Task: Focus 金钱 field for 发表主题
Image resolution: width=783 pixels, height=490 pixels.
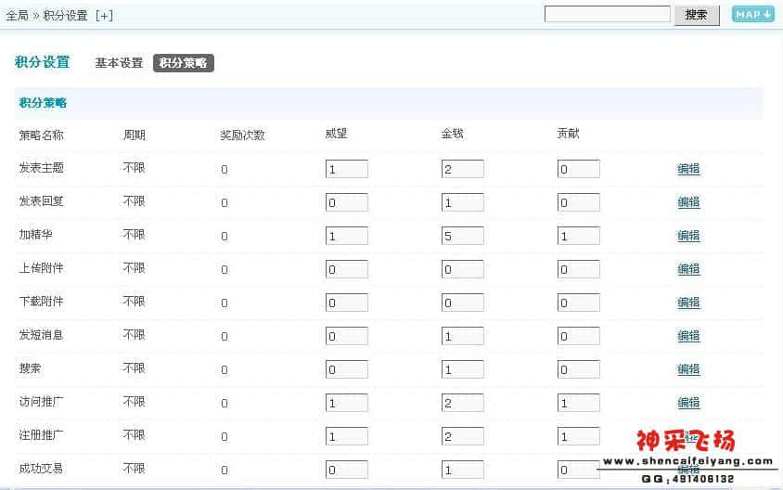Action: [x=462, y=169]
